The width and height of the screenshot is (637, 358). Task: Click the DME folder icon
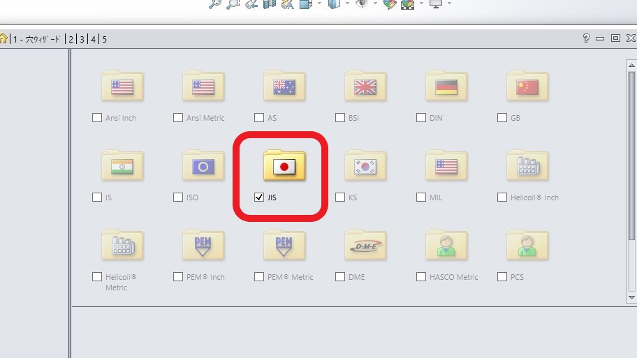coord(365,245)
